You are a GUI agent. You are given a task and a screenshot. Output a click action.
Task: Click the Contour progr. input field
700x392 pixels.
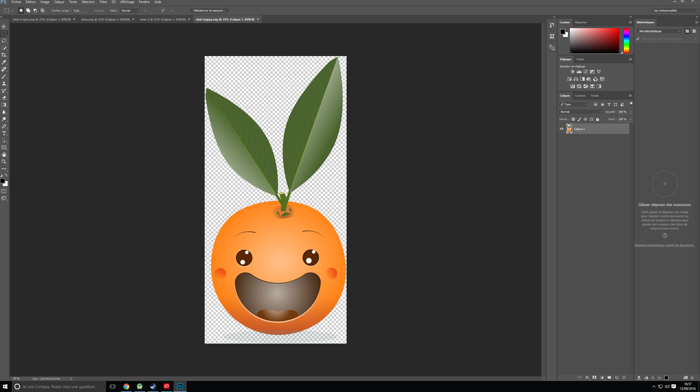click(81, 11)
